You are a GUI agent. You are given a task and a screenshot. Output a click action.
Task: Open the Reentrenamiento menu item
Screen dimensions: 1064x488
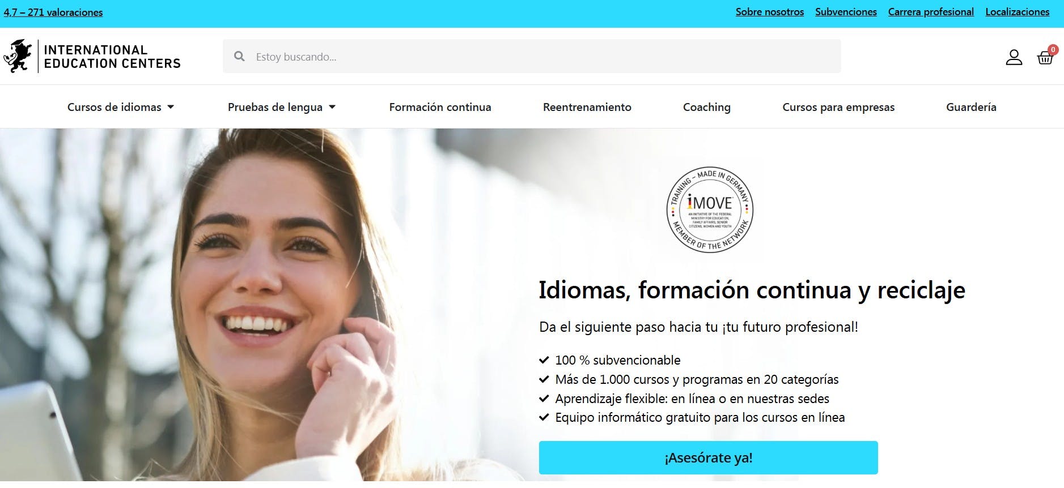click(x=587, y=107)
